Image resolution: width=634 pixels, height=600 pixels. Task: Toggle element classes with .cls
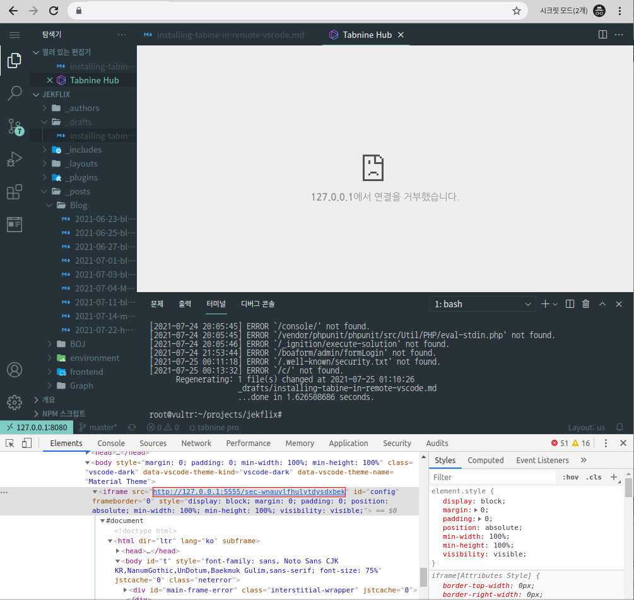592,477
